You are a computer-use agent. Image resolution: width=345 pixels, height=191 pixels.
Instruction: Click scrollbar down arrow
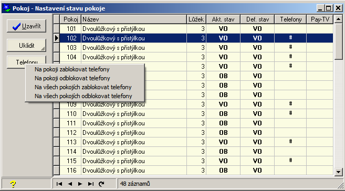coord(338,172)
